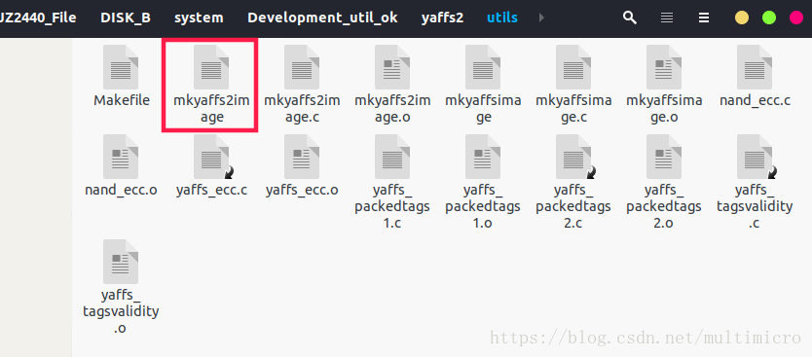Switch to list view icon
This screenshot has width=812, height=357.
pos(667,18)
